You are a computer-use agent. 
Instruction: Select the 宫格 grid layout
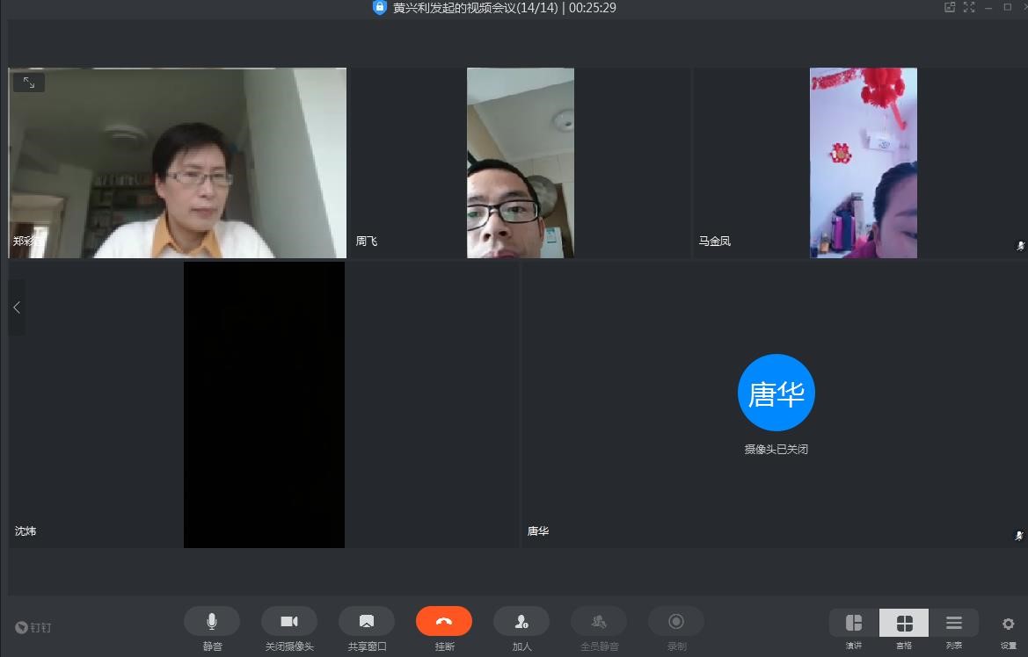(x=904, y=624)
